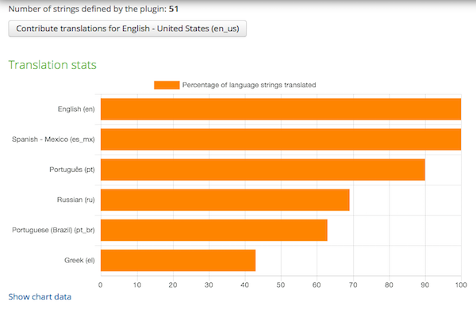Click the Translation stats heading
The height and width of the screenshot is (317, 476).
[52, 64]
